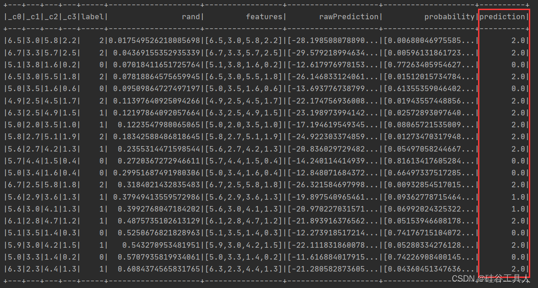Click label 1 in row [5.0,2.0,3.5,1.0]

(102, 125)
